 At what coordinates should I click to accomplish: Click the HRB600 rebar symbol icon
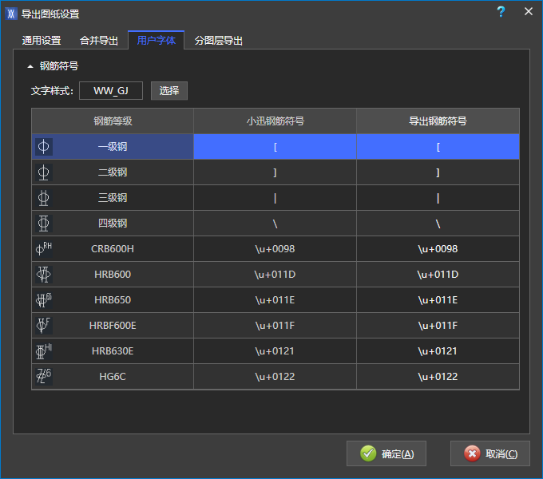coord(44,275)
